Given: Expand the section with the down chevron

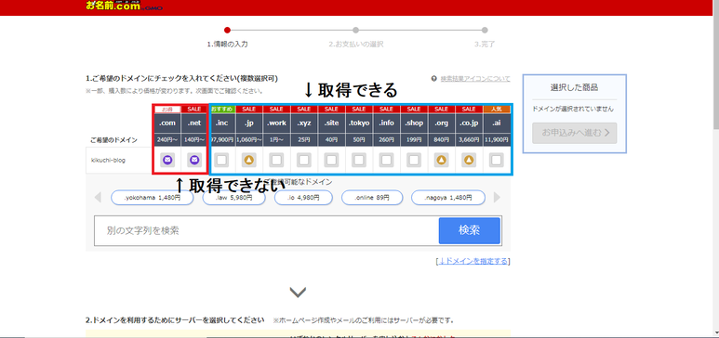Looking at the screenshot, I should (x=298, y=292).
